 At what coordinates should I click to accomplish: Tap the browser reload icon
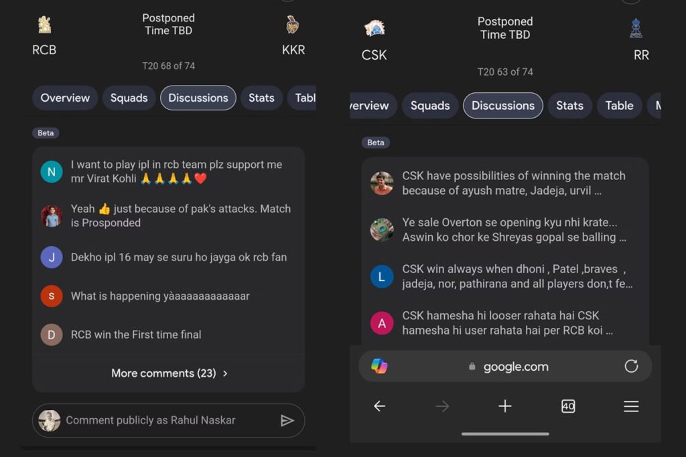click(631, 366)
